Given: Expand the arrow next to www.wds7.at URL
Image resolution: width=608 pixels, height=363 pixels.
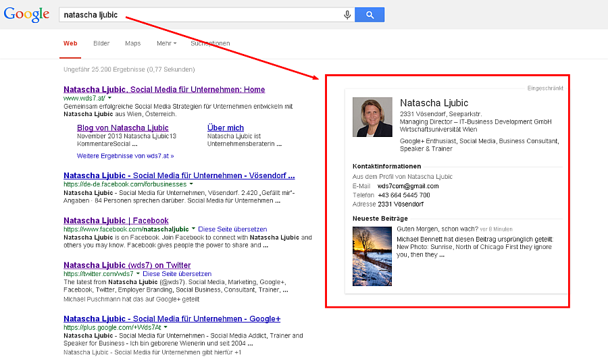Looking at the screenshot, I should (109, 99).
